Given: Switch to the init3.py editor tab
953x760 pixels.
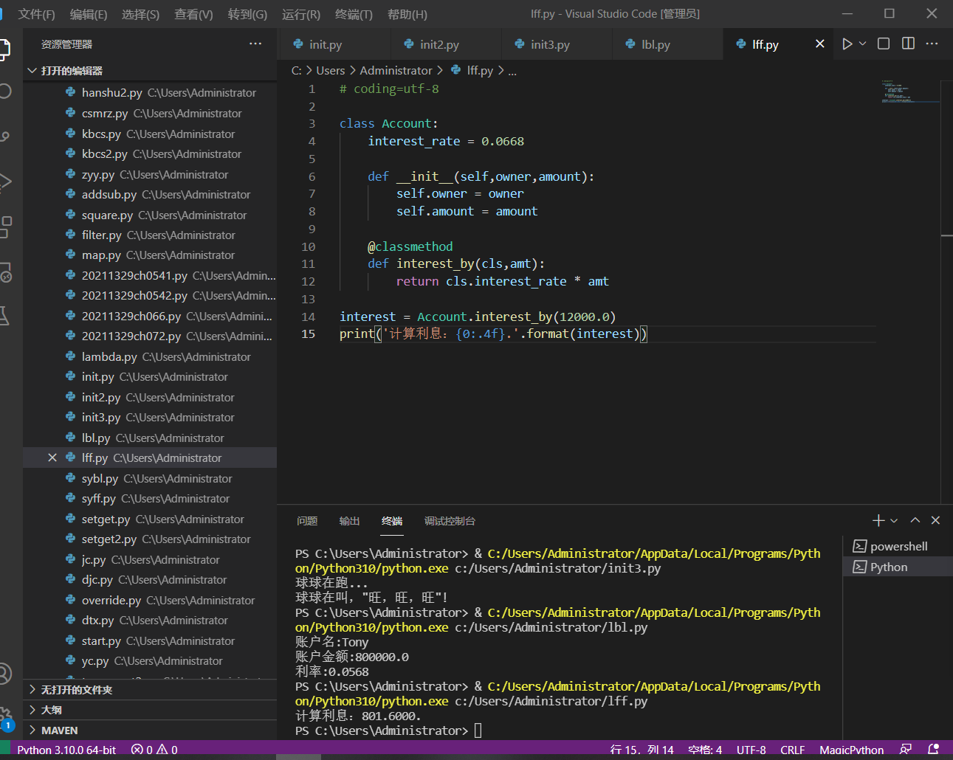Looking at the screenshot, I should (550, 44).
